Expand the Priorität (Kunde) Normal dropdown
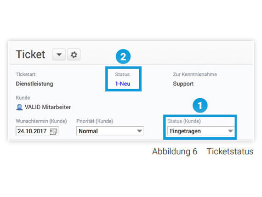262x197 pixels. pos(110,131)
